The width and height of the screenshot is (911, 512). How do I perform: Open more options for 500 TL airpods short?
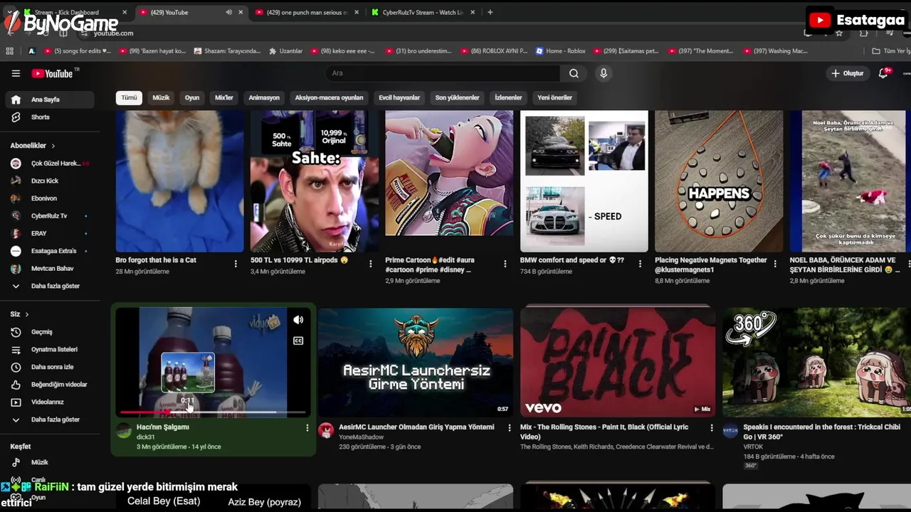370,264
